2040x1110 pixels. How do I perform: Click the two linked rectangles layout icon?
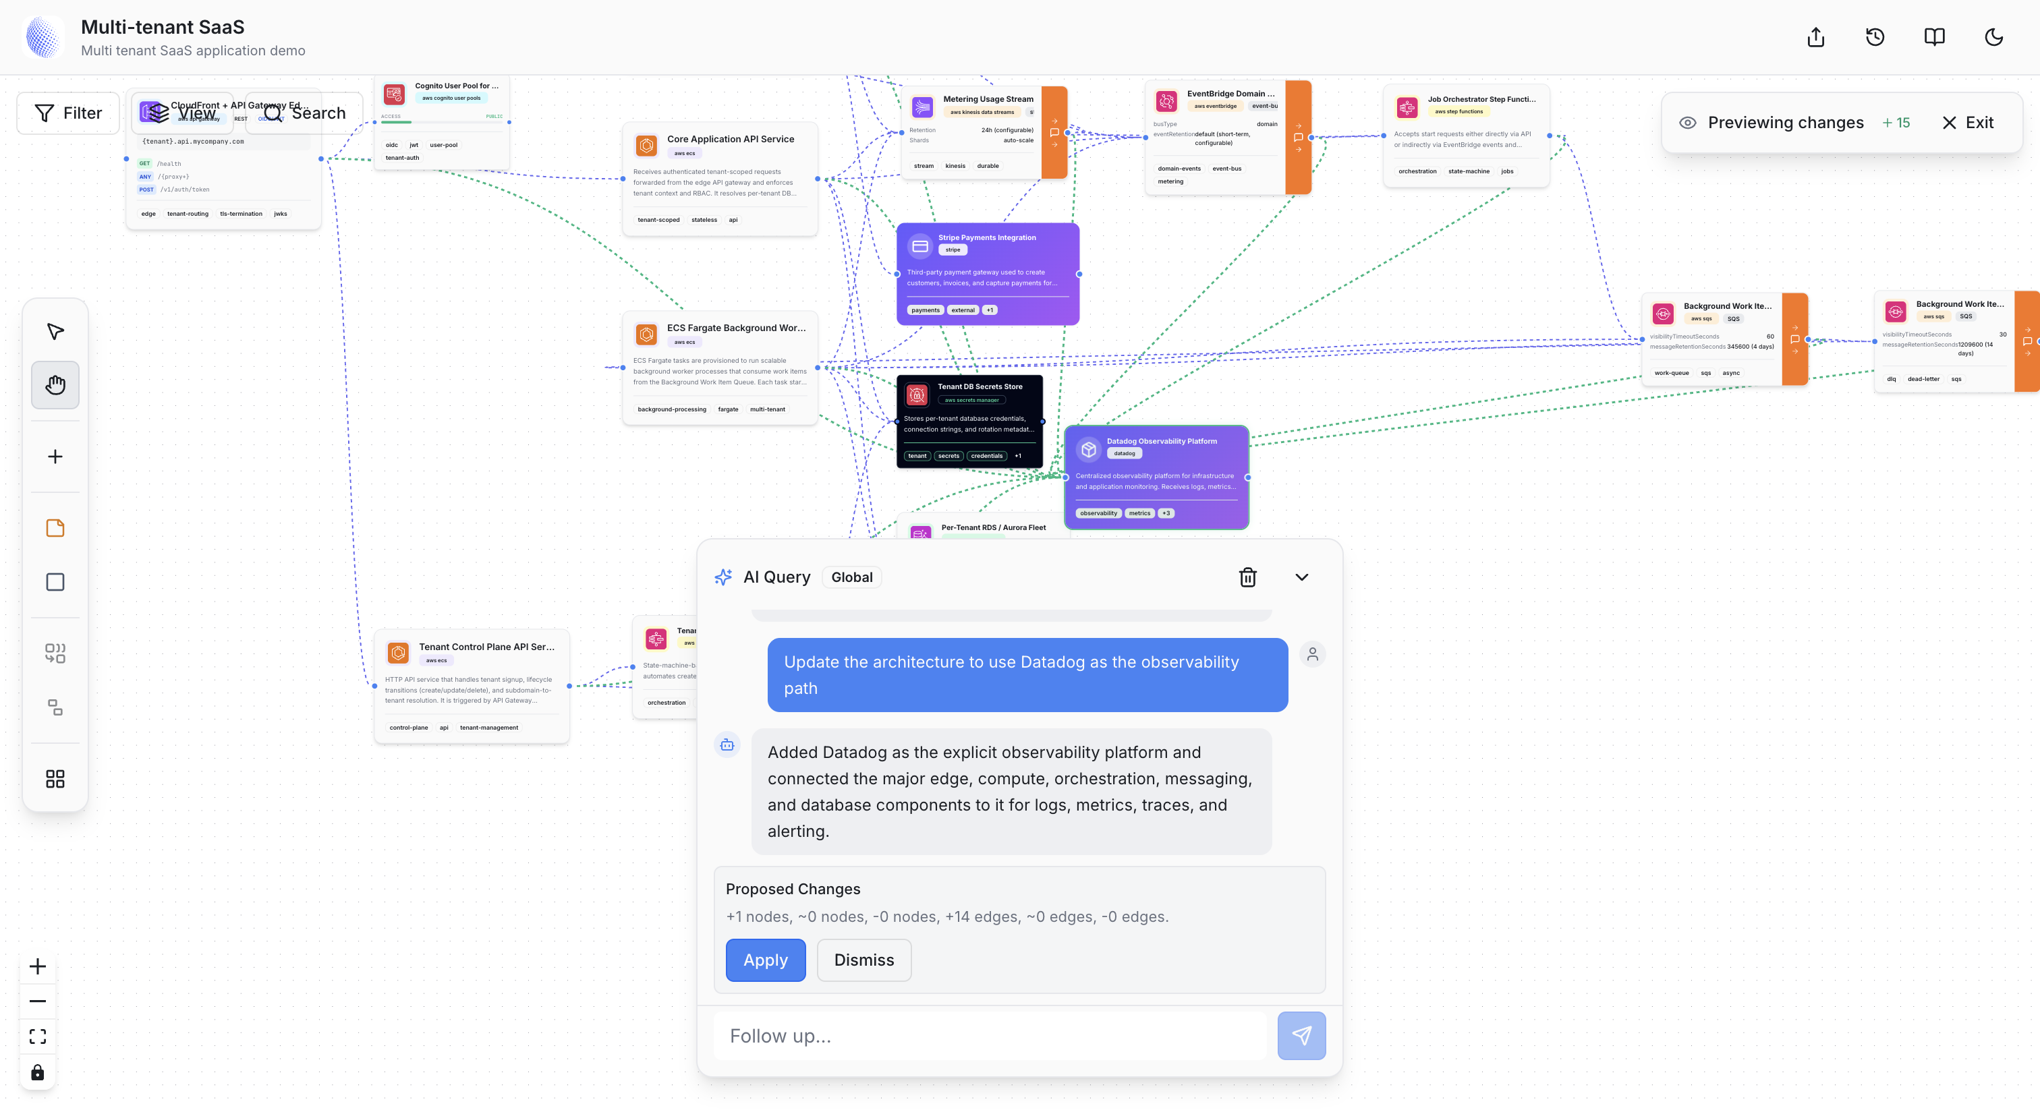coord(55,707)
